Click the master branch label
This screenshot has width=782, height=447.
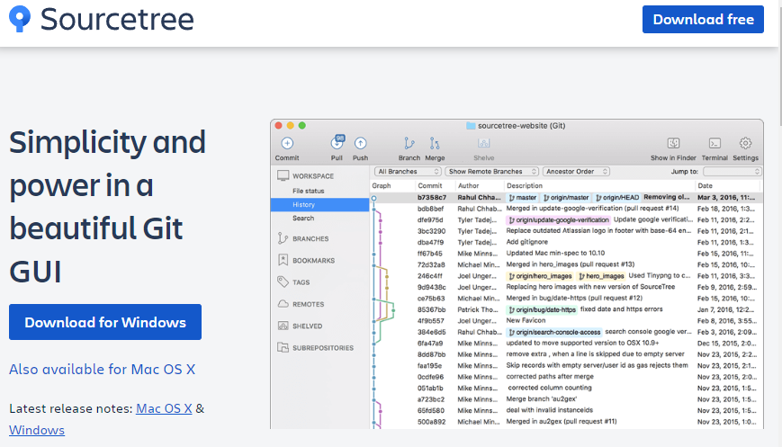(522, 197)
